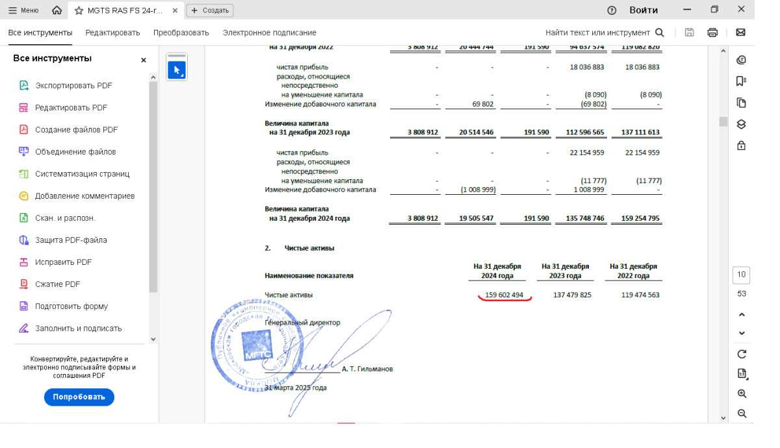The width and height of the screenshot is (780, 448).
Task: Click the Найти текст или инструмент search
Action: tap(604, 32)
